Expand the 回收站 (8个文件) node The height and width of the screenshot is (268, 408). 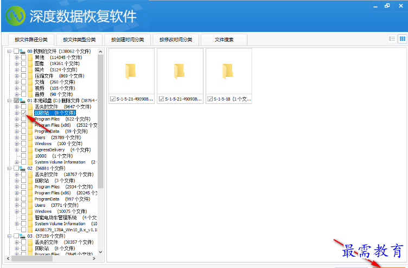(x=17, y=113)
